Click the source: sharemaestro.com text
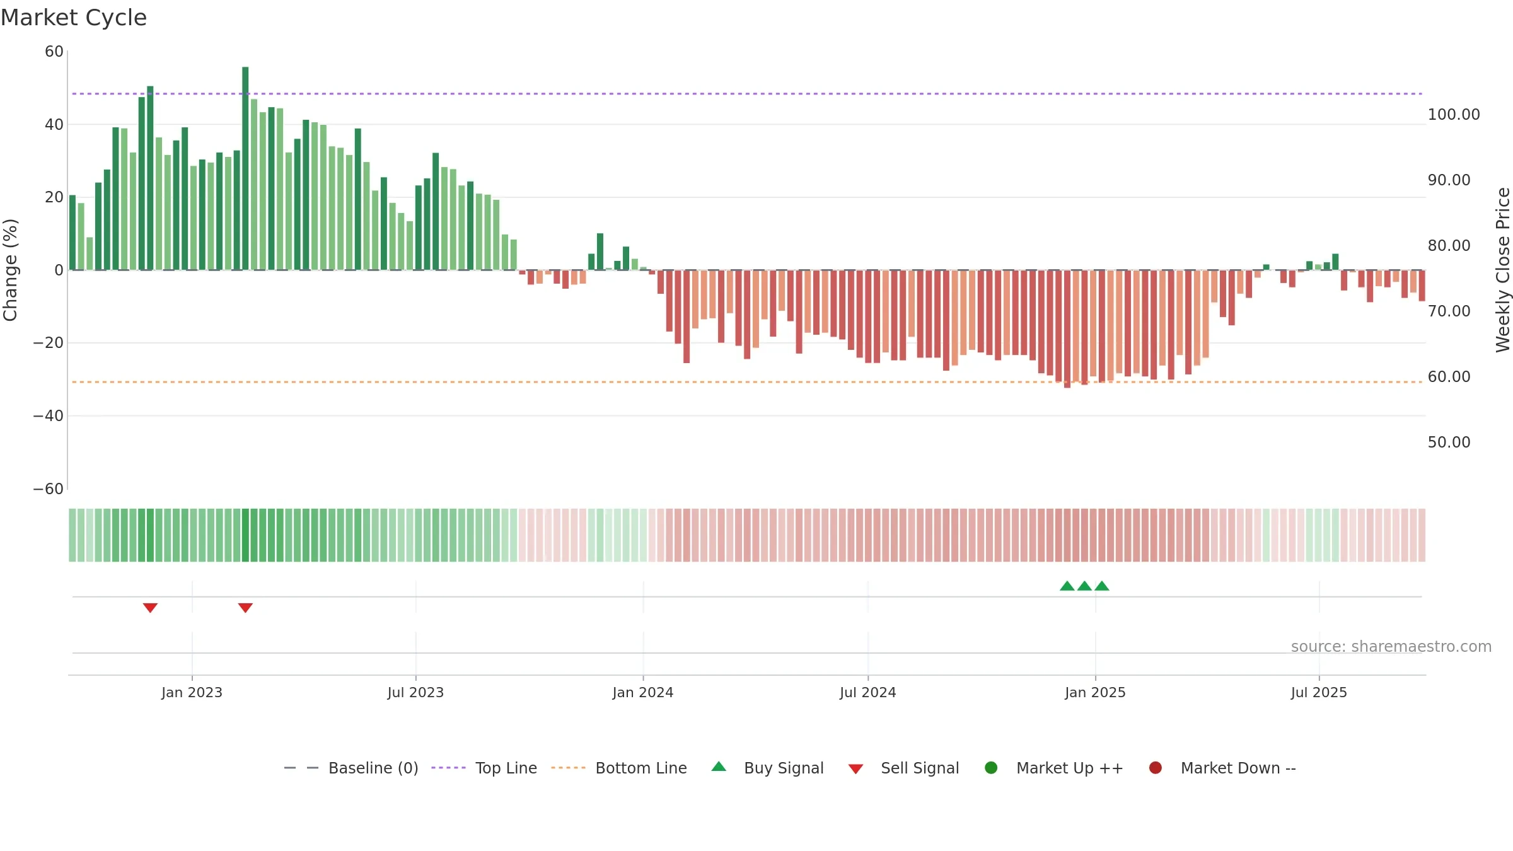The width and height of the screenshot is (1513, 851). point(1391,646)
